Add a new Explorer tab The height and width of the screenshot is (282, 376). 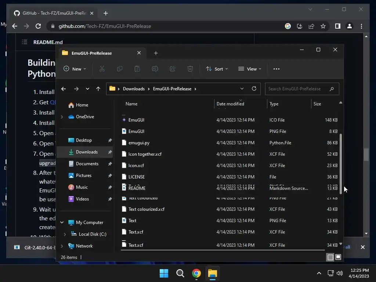[156, 53]
